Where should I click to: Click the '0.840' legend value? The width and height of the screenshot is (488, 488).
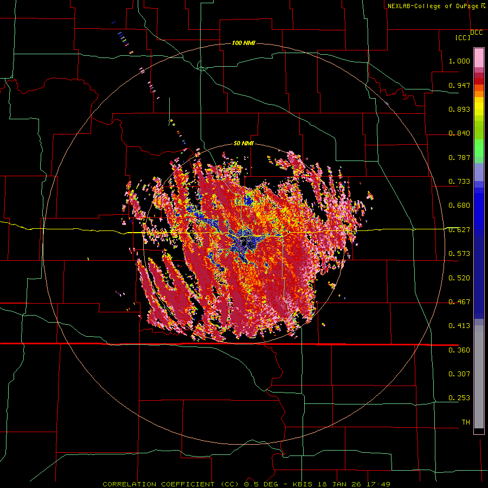(x=459, y=133)
